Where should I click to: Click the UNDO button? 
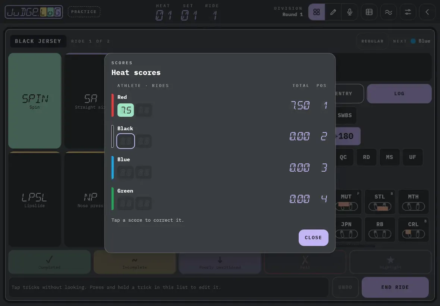[x=345, y=287]
